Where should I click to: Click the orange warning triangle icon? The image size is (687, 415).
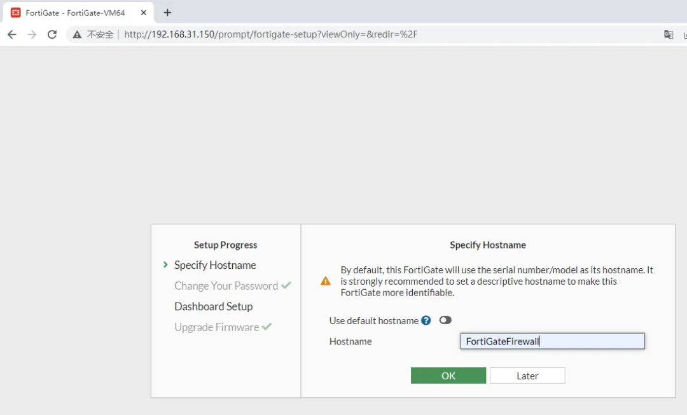tap(326, 281)
